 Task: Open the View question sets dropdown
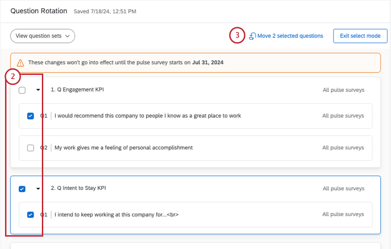pos(42,36)
